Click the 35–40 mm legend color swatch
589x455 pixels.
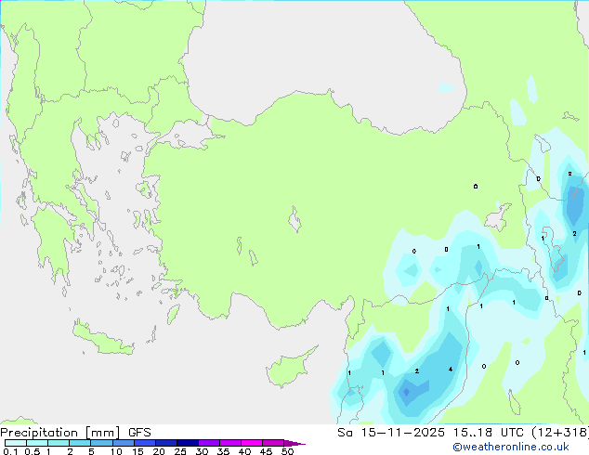coord(229,443)
